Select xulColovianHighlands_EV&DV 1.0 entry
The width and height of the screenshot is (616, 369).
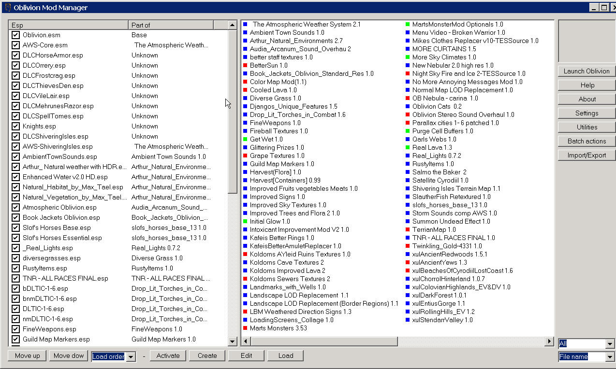pyautogui.click(x=461, y=287)
